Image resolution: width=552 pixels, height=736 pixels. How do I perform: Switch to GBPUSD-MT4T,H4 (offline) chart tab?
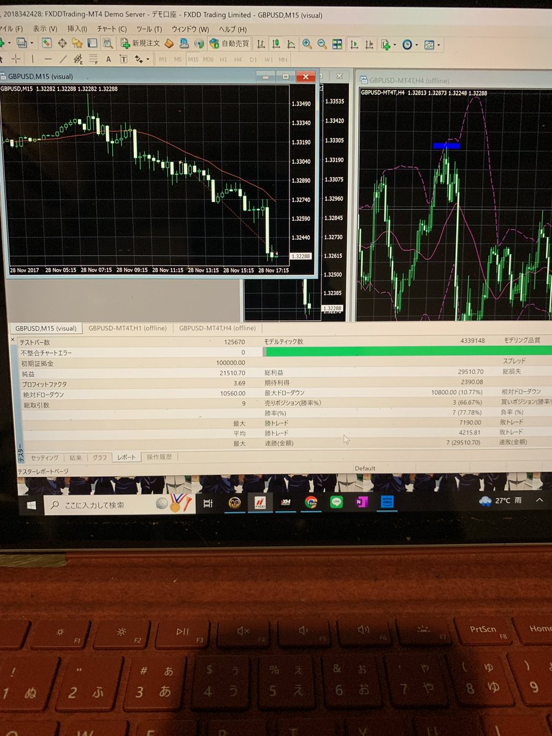click(218, 328)
